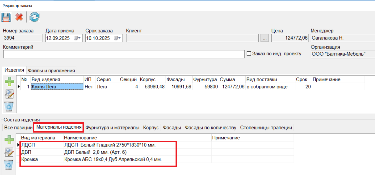The width and height of the screenshot is (375, 175).
Task: Open the Менеджер combo box
Action: coord(342,38)
